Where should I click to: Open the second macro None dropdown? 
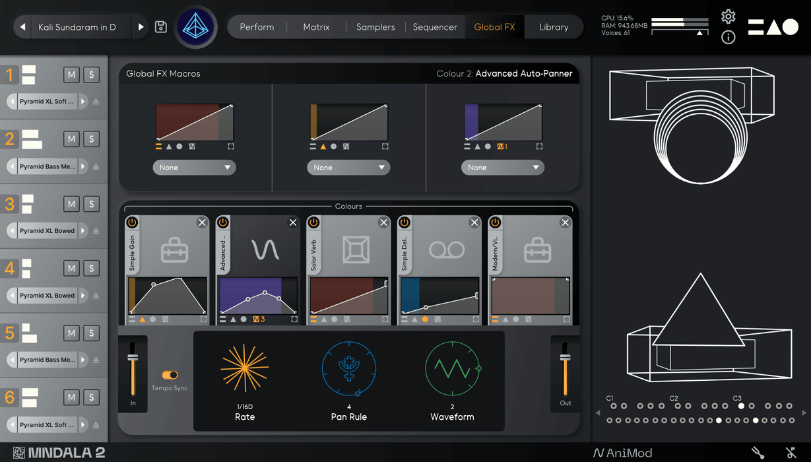[x=348, y=168]
